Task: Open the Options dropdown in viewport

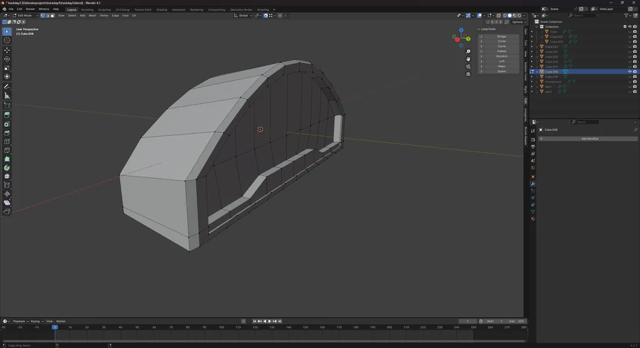Action: [x=518, y=22]
